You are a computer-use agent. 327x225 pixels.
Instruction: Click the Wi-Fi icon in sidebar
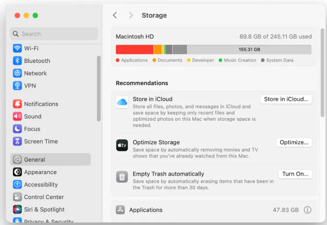click(x=17, y=49)
